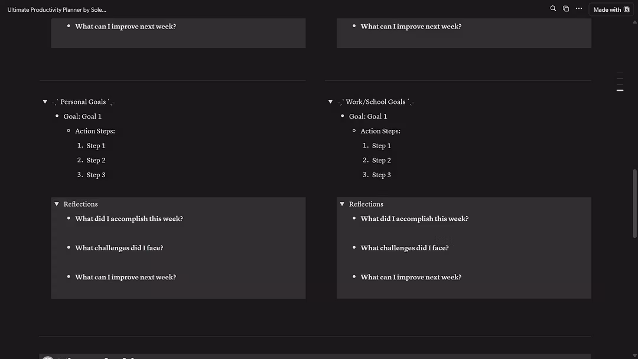Click 'Goal: Goal 1' under Work/School Goals

tap(367, 116)
